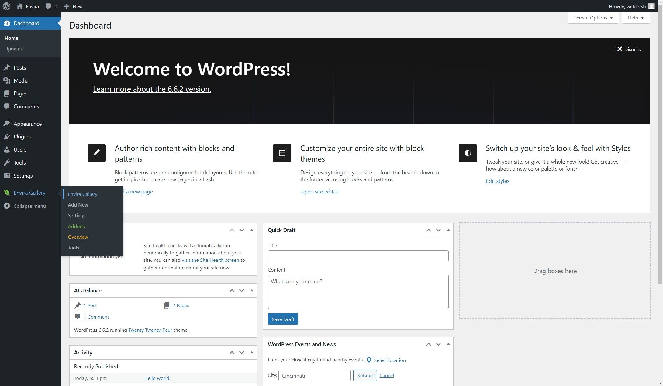Collapse the Activity panel with its triangle
The height and width of the screenshot is (386, 663).
[252, 352]
